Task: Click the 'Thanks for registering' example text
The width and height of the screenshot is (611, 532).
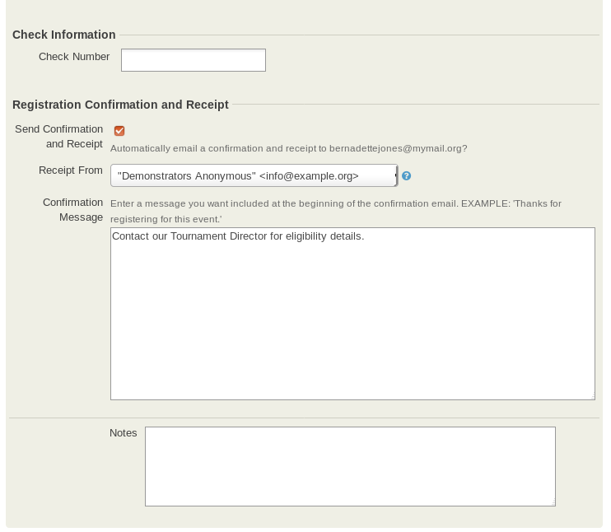Action: click(x=166, y=219)
